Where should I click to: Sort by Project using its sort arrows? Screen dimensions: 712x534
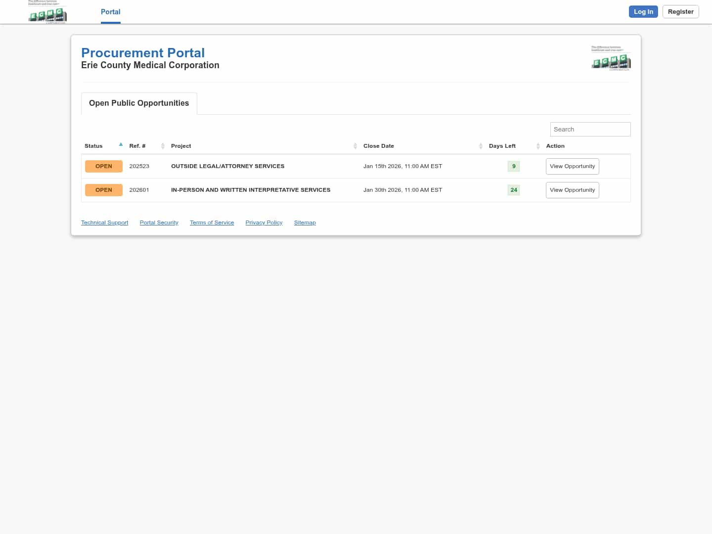[355, 146]
